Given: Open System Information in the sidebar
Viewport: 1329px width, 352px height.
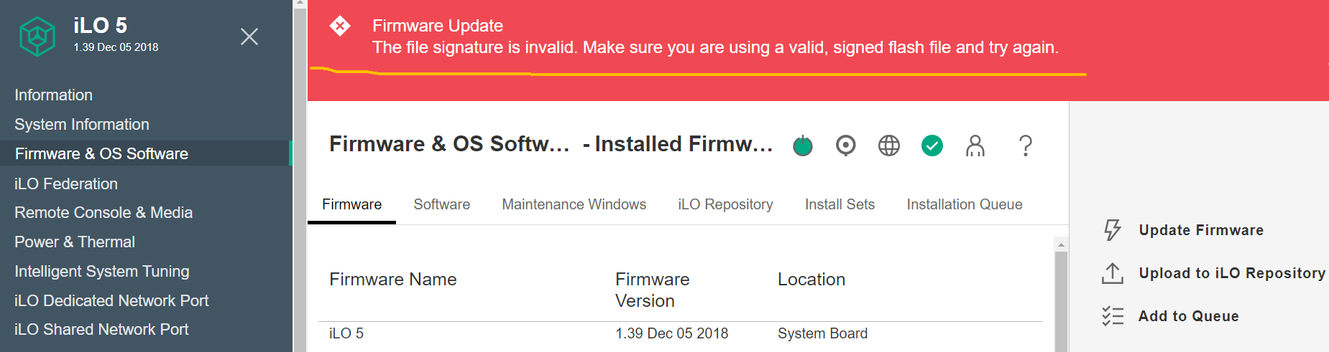Looking at the screenshot, I should (82, 125).
